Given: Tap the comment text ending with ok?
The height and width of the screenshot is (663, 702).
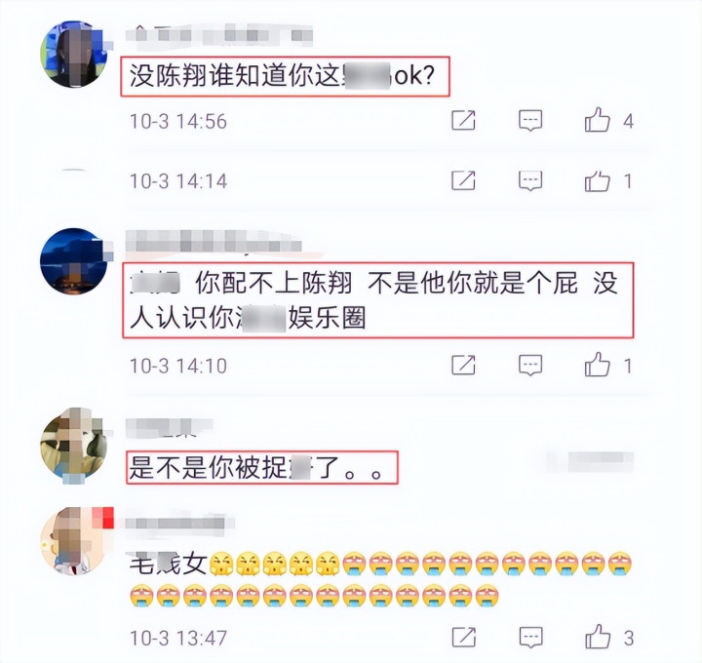Looking at the screenshot, I should click(285, 76).
